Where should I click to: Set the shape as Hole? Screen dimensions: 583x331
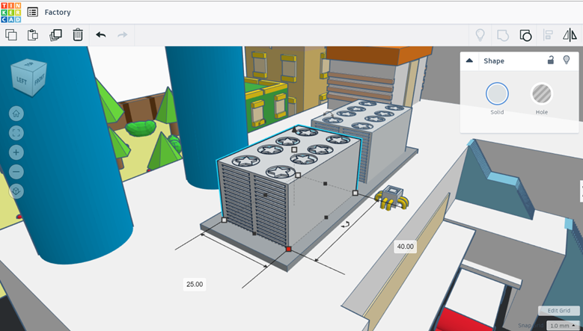(542, 94)
